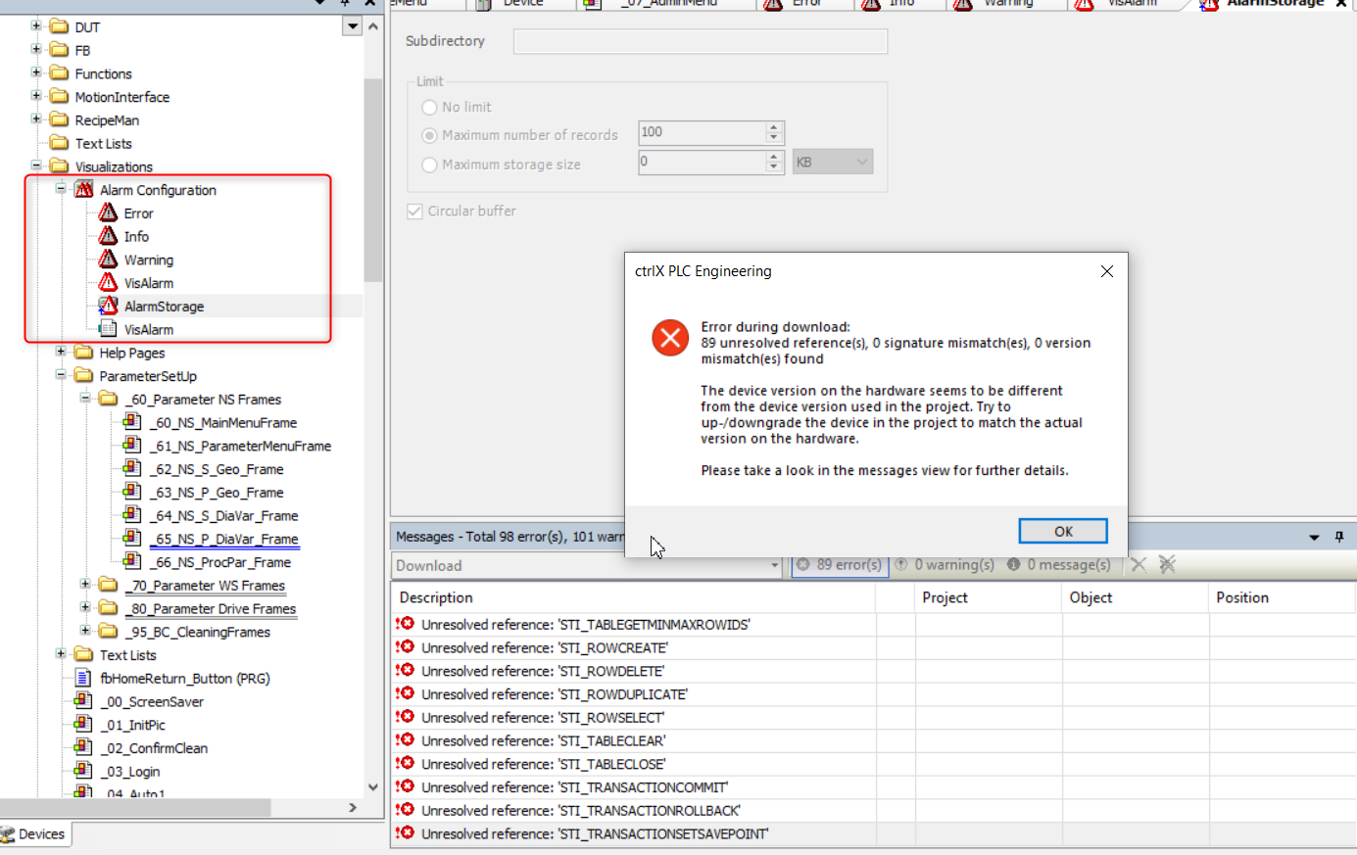
Task: Open fbHomeReturn_Button program icon
Action: (83, 678)
